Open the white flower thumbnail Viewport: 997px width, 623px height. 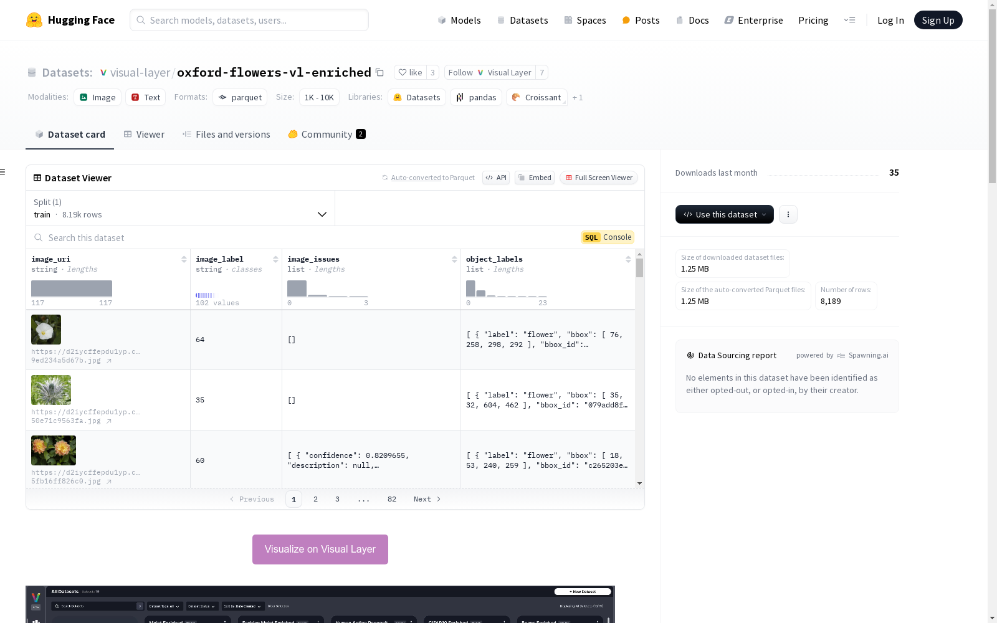pos(46,330)
